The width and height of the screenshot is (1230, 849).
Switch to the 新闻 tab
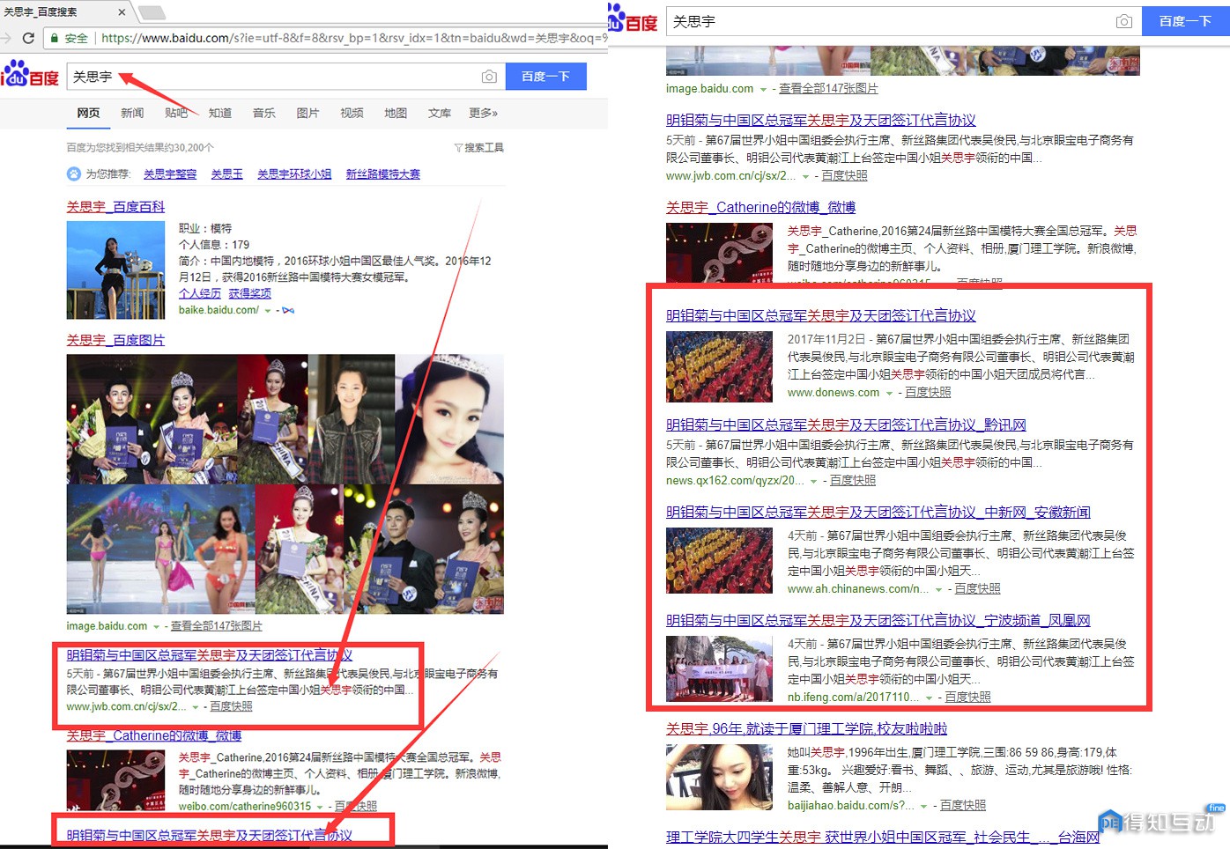pyautogui.click(x=132, y=113)
